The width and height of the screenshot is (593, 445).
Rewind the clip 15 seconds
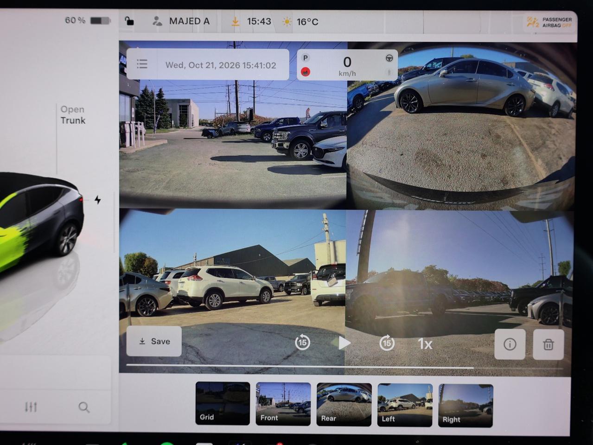click(x=302, y=343)
